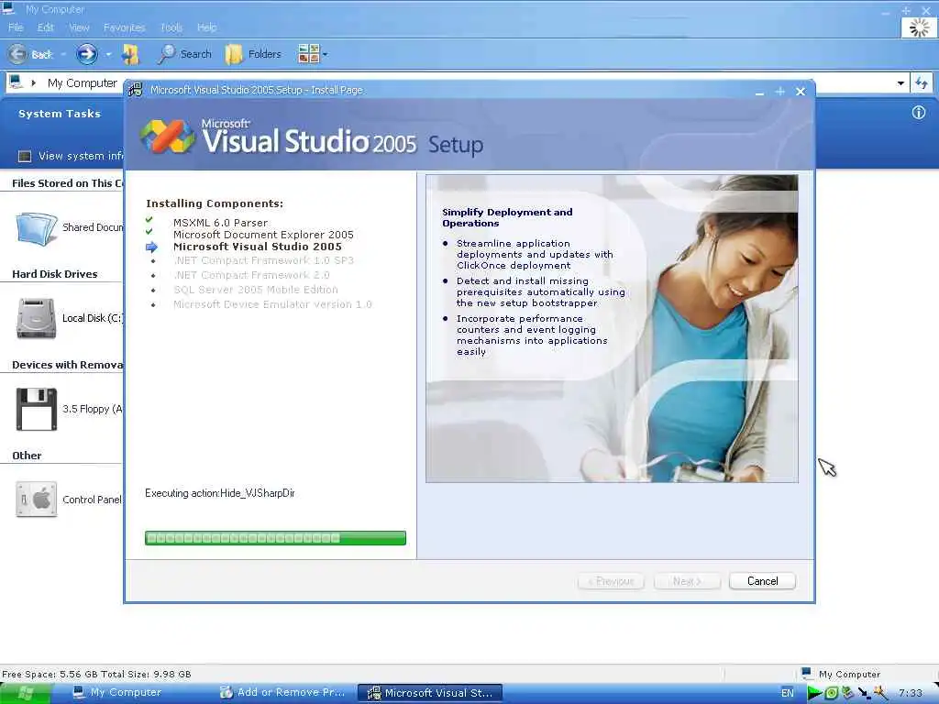The image size is (939, 704).
Task: Click the My Computer text in address bar
Action: (x=82, y=83)
